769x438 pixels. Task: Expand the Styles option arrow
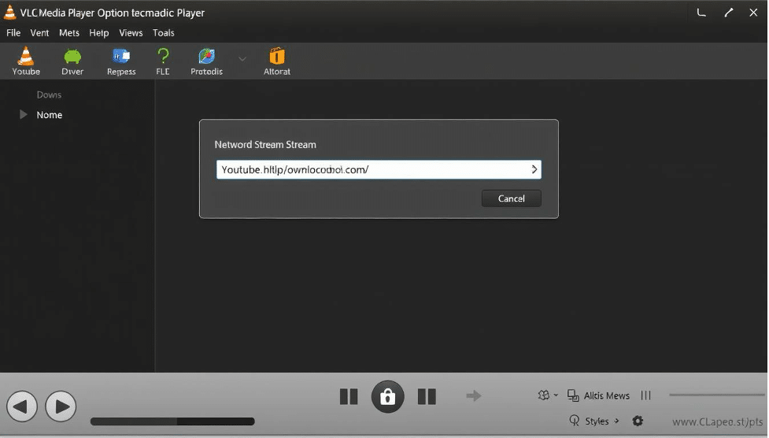coord(616,421)
